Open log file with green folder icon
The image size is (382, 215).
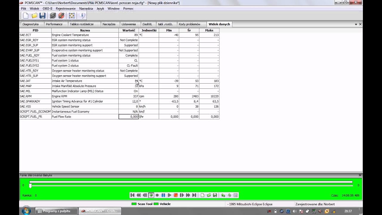(209, 195)
